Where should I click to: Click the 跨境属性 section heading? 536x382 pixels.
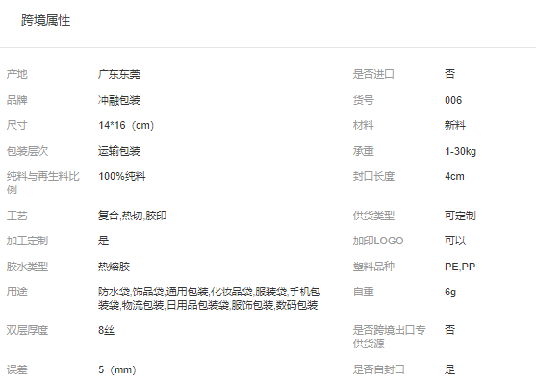pyautogui.click(x=46, y=20)
